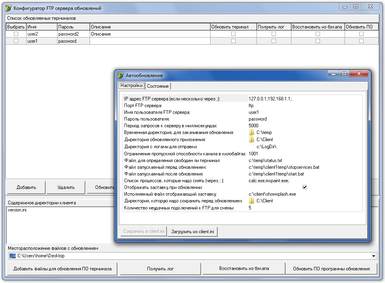
Task: Click the computer icon beside C:\Users\home\Desktop
Action: tap(12, 256)
